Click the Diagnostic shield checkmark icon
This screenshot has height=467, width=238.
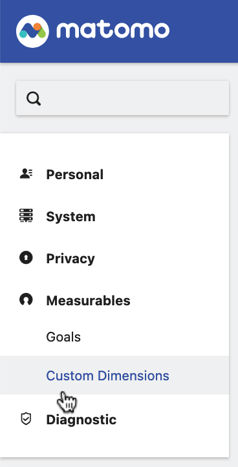tap(27, 418)
